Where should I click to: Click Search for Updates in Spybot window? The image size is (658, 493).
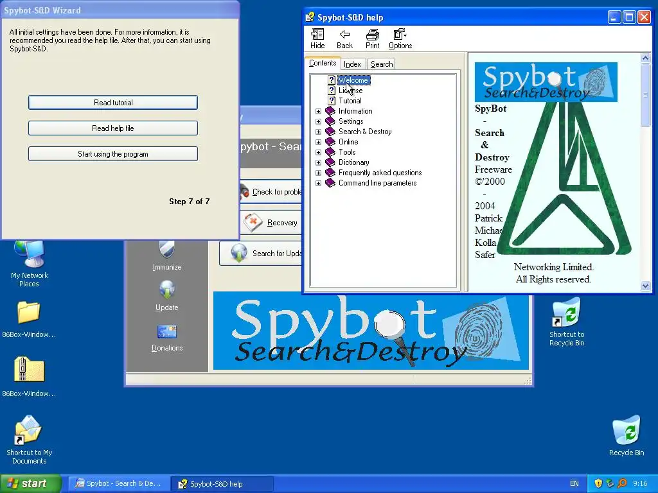click(x=261, y=253)
